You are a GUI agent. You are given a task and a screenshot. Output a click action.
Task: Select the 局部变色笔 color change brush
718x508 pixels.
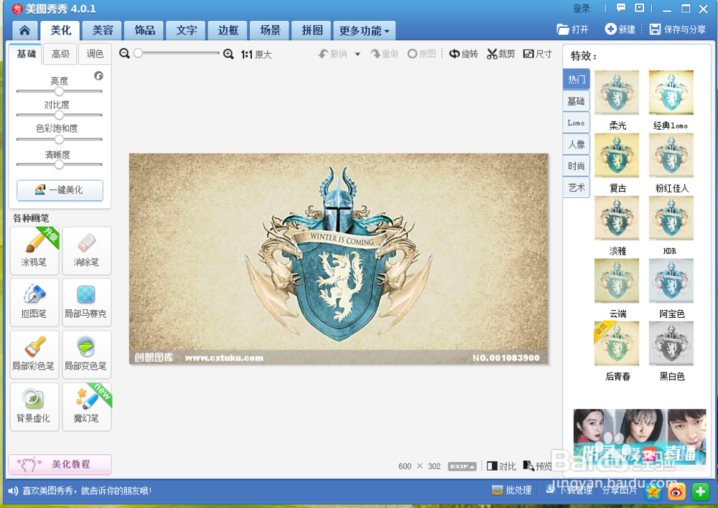tap(87, 354)
